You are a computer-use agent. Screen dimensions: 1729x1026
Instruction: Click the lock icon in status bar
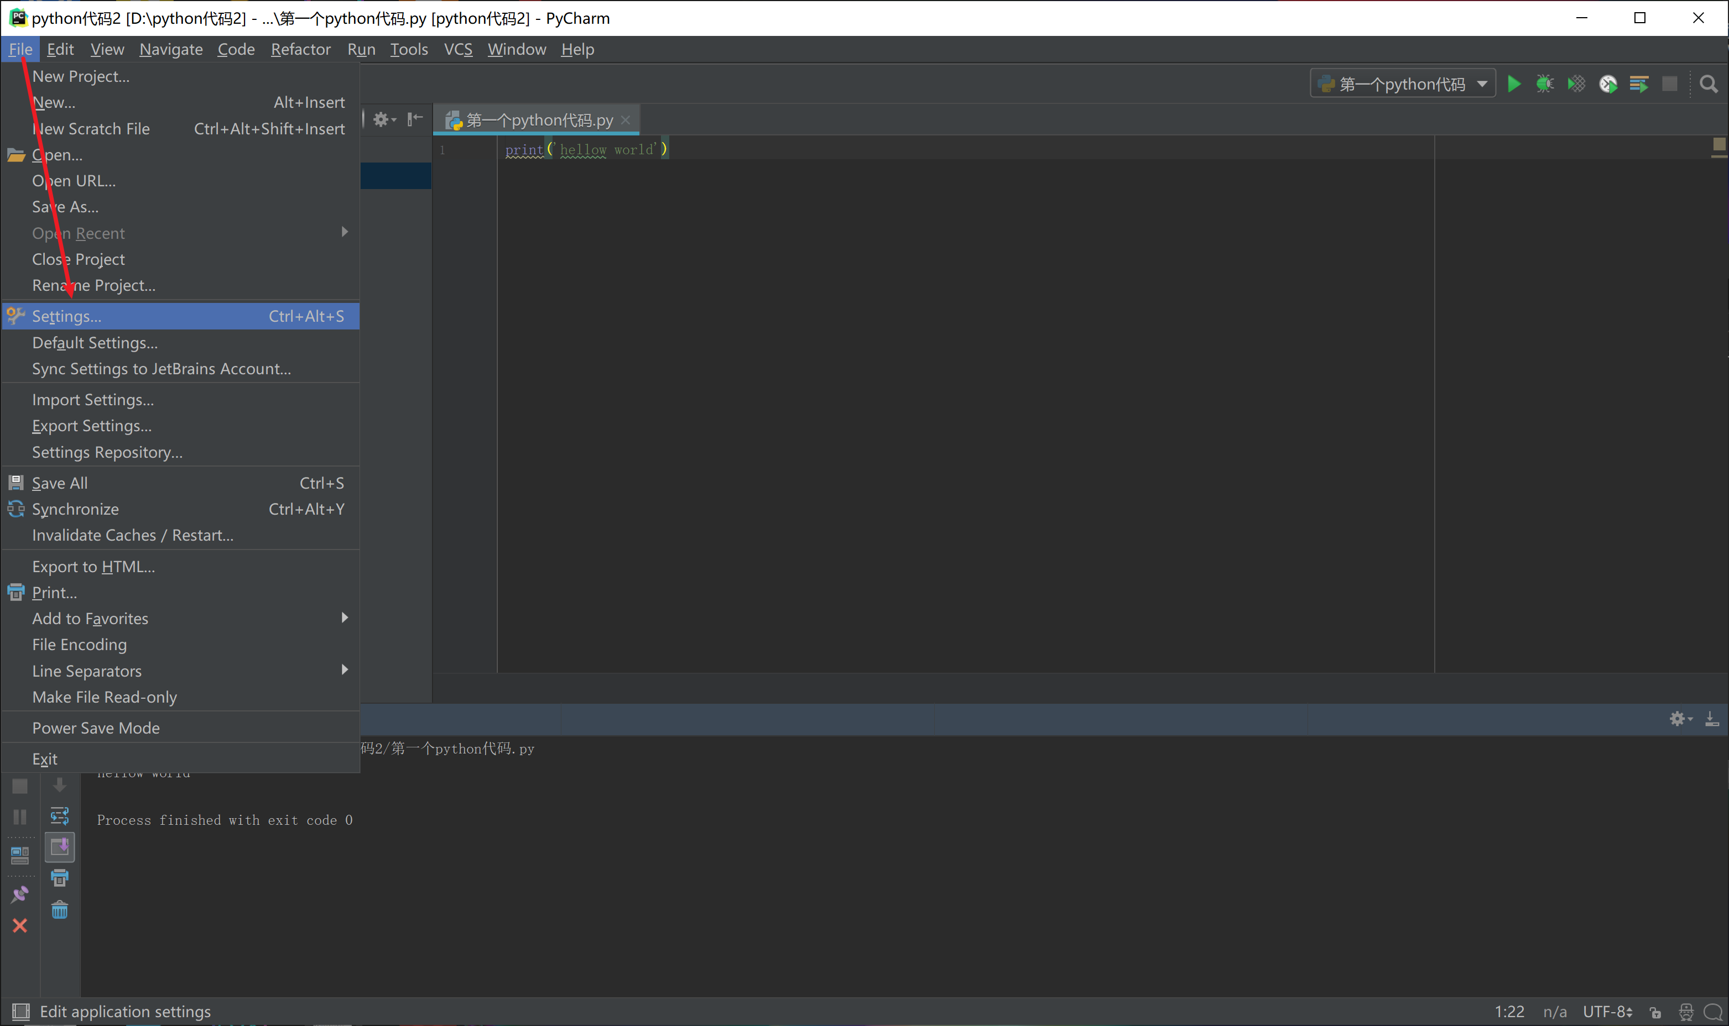click(1655, 1012)
